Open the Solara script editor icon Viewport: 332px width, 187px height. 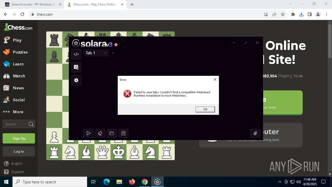[76, 54]
